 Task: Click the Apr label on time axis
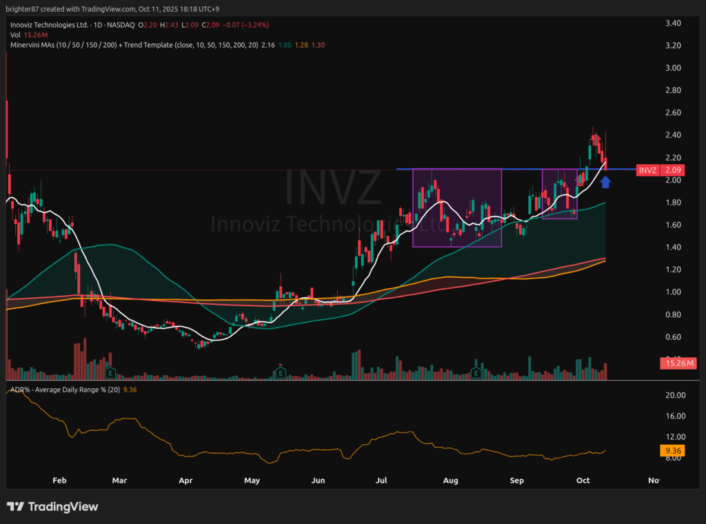click(185, 480)
